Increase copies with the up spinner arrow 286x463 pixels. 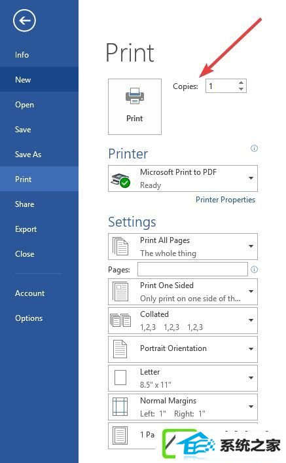(241, 83)
